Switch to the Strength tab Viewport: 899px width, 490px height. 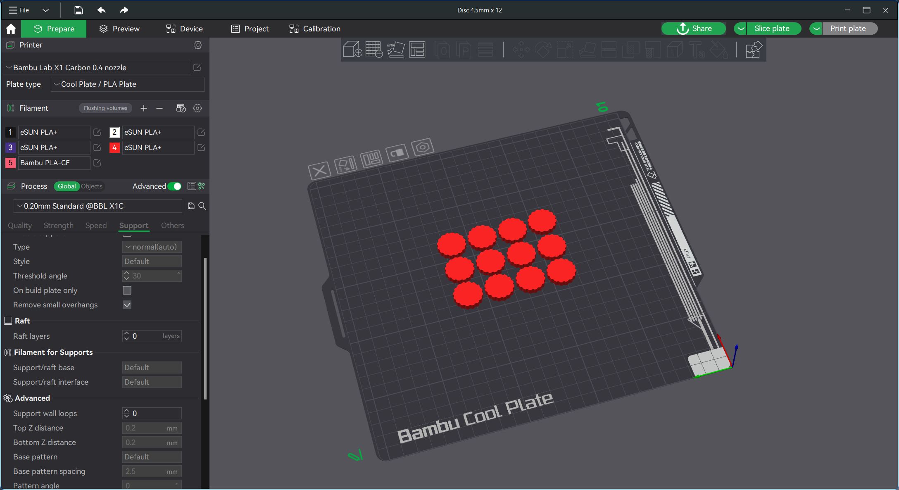[x=58, y=226]
